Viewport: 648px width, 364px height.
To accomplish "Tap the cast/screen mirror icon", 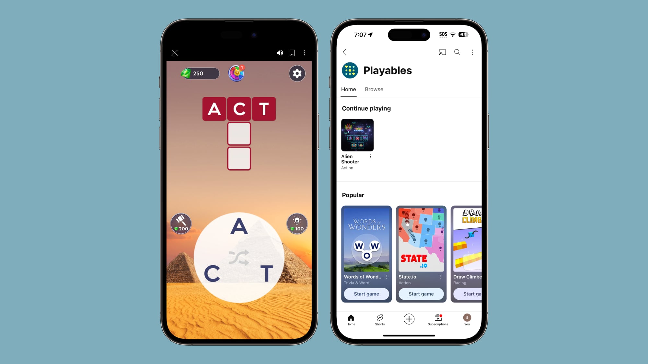I will click(442, 52).
